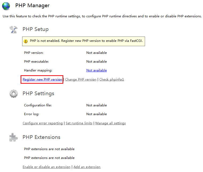This screenshot has width=203, height=172.
Task: Click the 'PHP version:' label
Action: point(34,53)
